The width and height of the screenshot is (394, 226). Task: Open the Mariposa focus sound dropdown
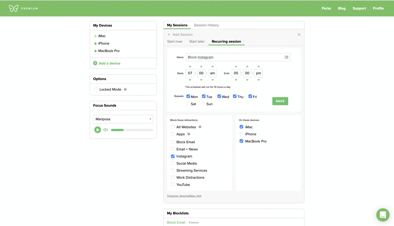click(123, 119)
